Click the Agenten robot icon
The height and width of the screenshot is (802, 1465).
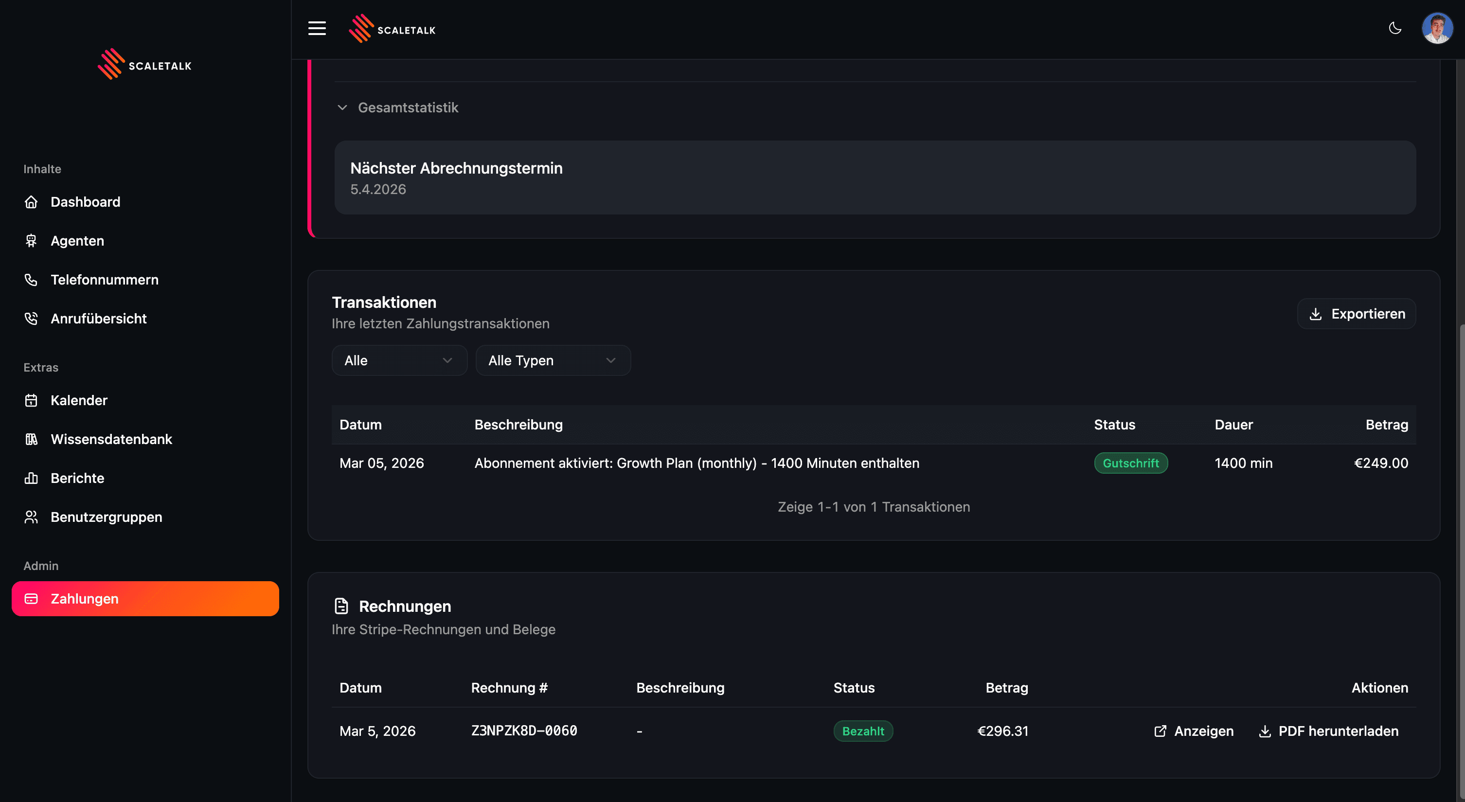[x=31, y=241]
